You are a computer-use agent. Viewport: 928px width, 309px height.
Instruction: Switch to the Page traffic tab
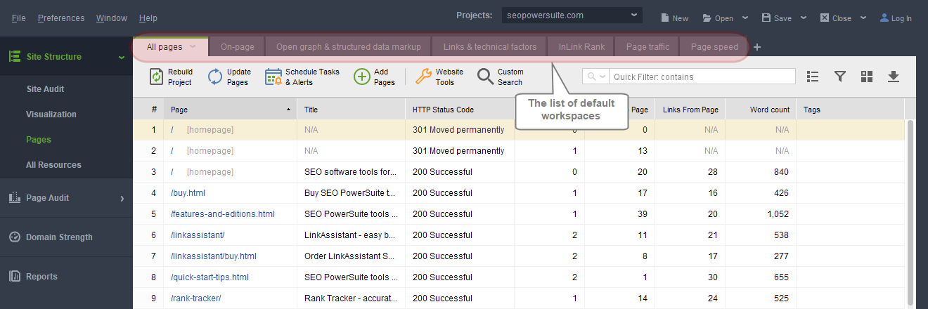click(x=647, y=47)
